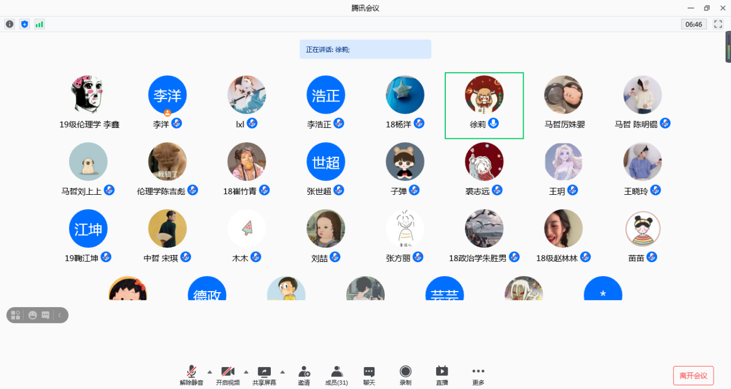The height and width of the screenshot is (389, 731).
Task: Select 徐莉's highlighted speaker tile
Action: [x=484, y=105]
